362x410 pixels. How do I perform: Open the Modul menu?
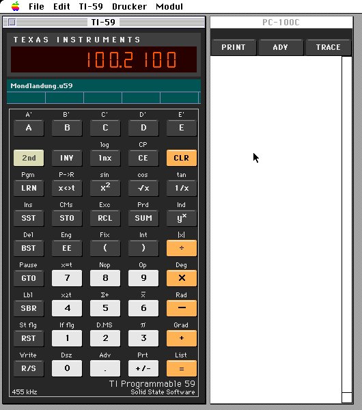tap(169, 6)
